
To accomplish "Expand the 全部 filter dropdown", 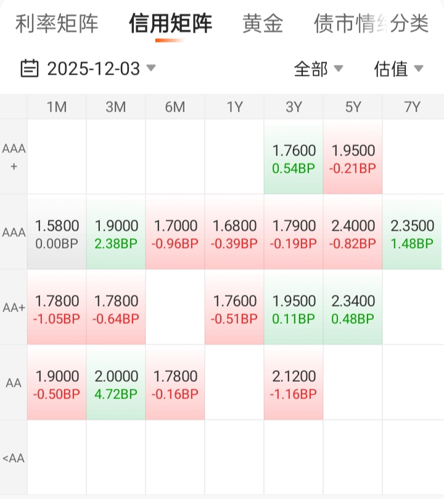I will 338,68.
